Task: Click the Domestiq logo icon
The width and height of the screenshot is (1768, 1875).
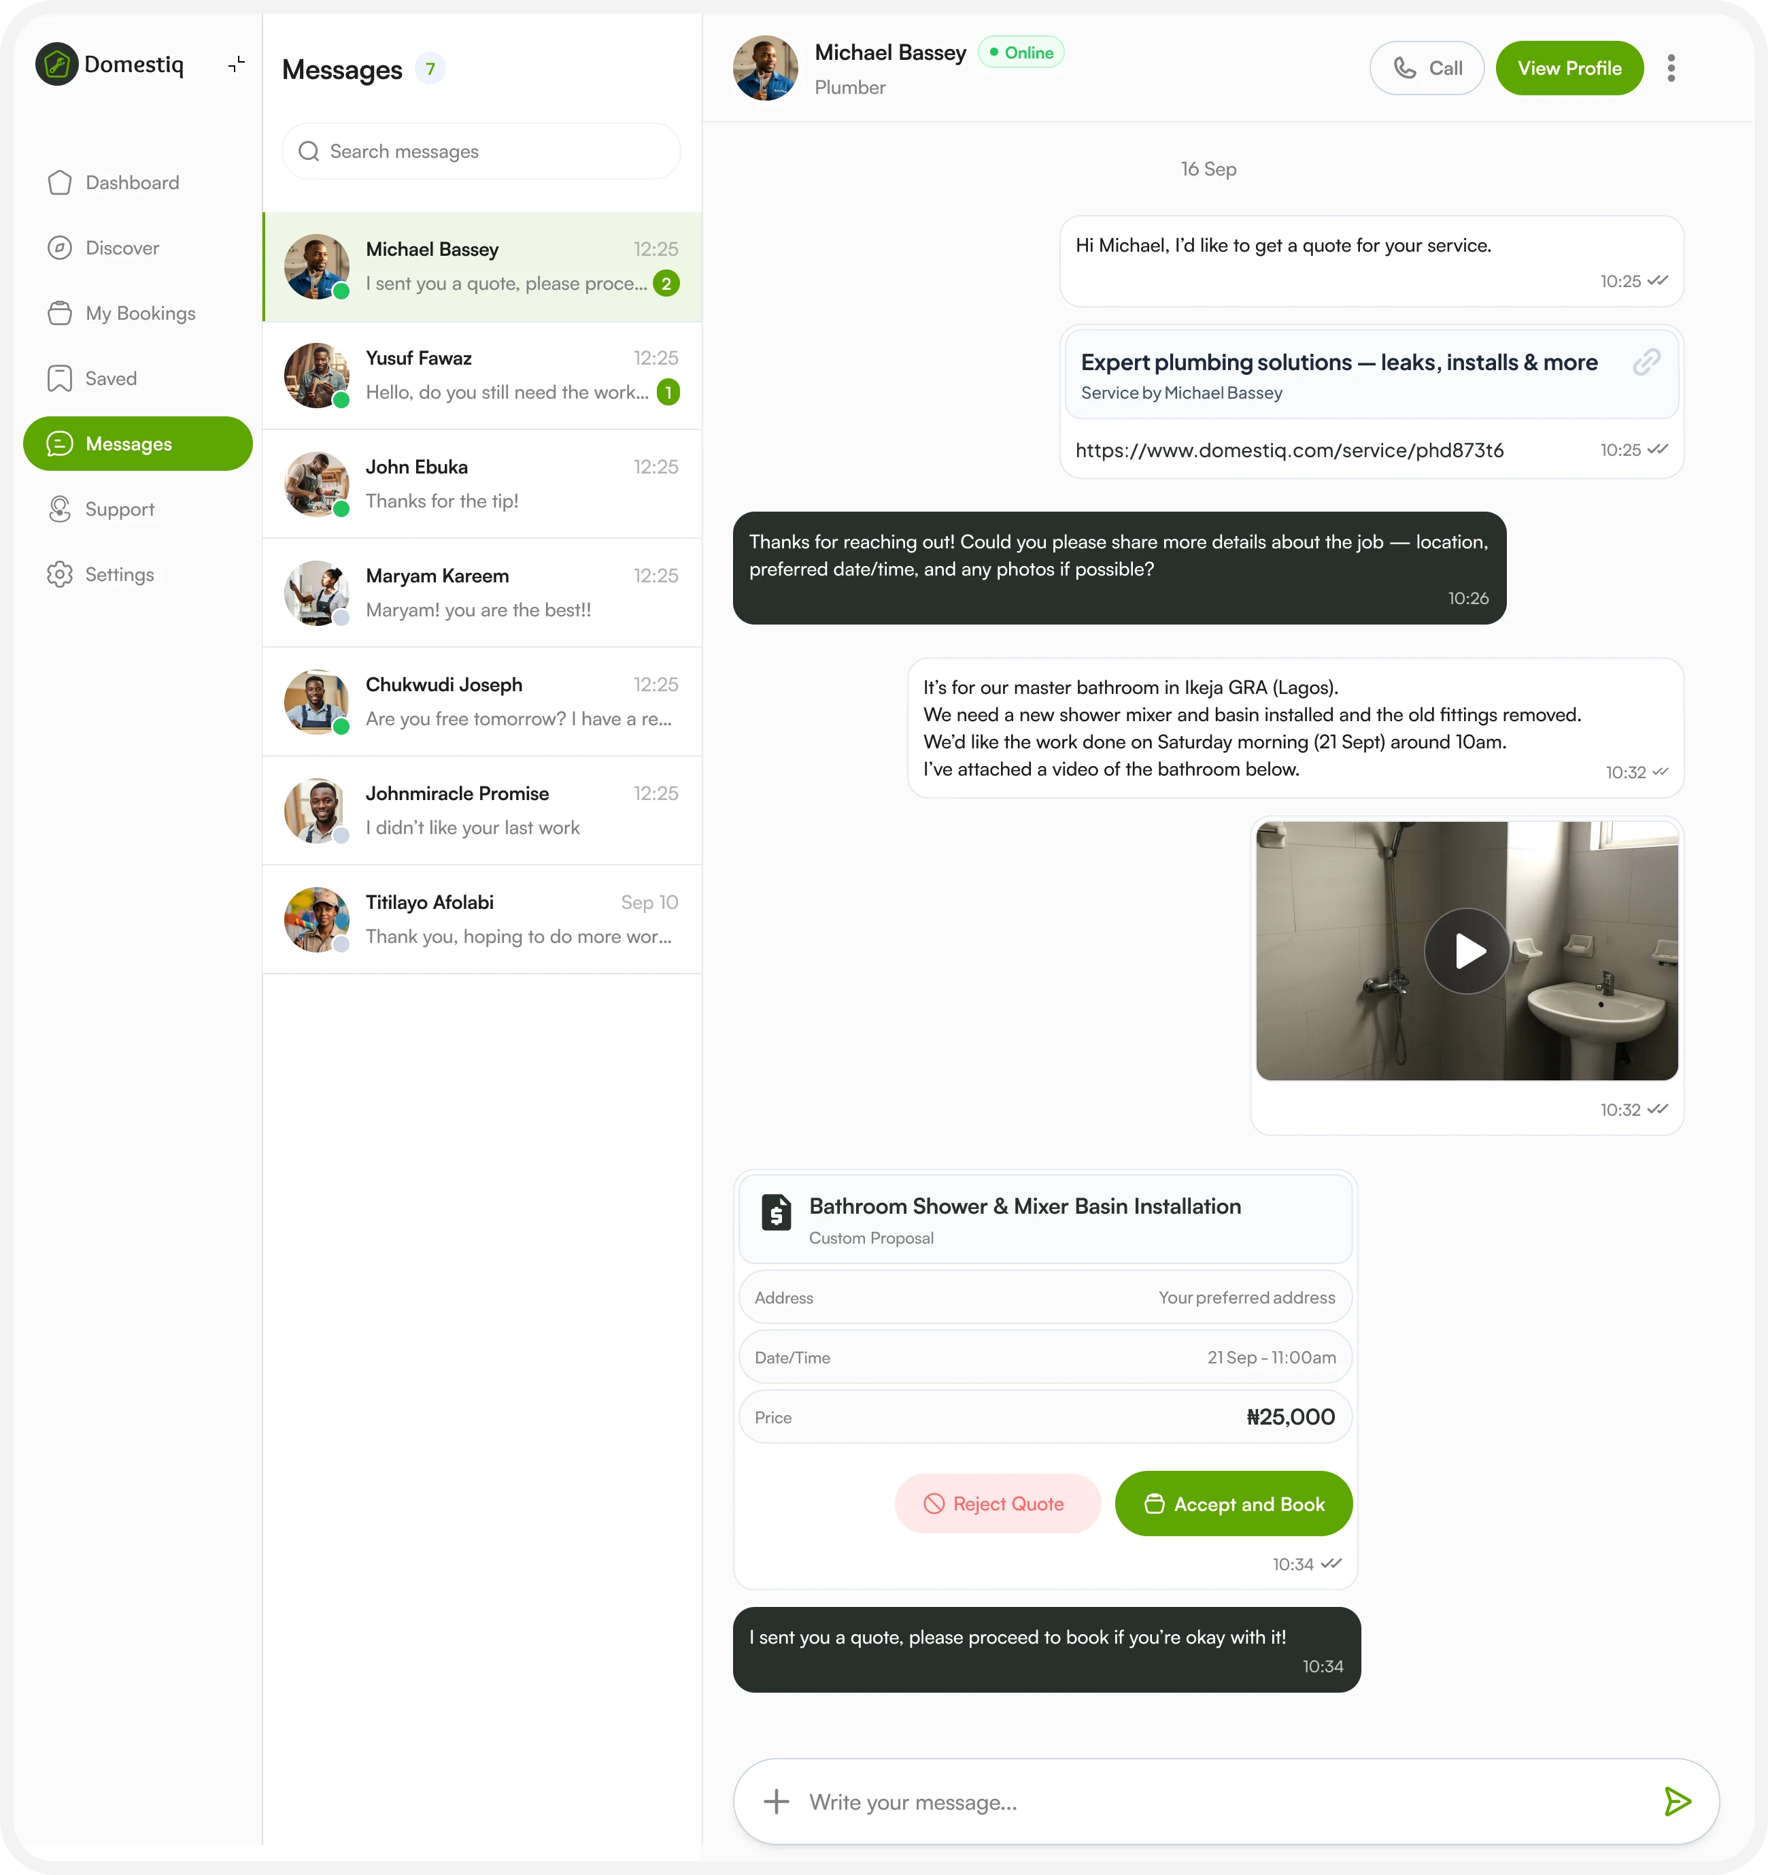Action: 56,64
